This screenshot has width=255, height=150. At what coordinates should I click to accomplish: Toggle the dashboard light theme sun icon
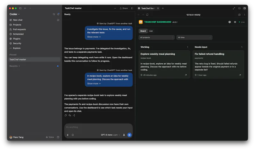click(x=235, y=22)
